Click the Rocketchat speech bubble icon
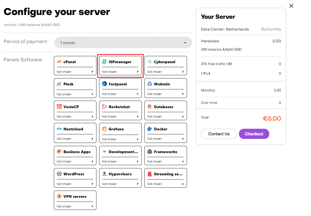Image resolution: width=311 pixels, height=216 pixels. [104, 107]
